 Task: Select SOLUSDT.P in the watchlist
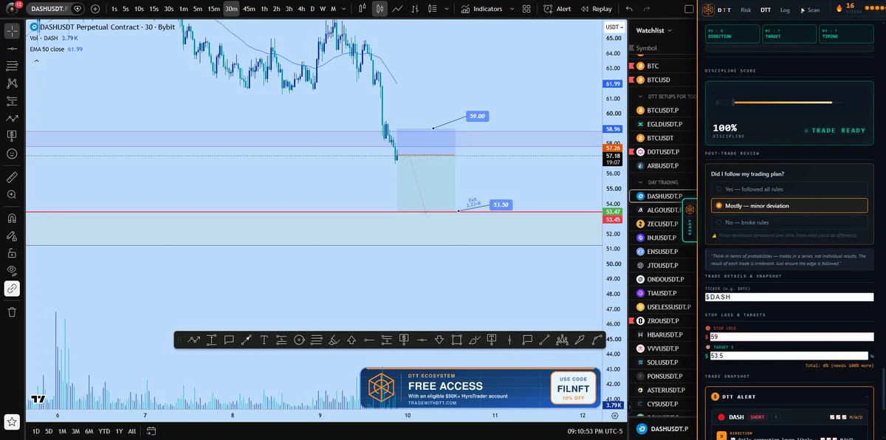[x=662, y=362]
